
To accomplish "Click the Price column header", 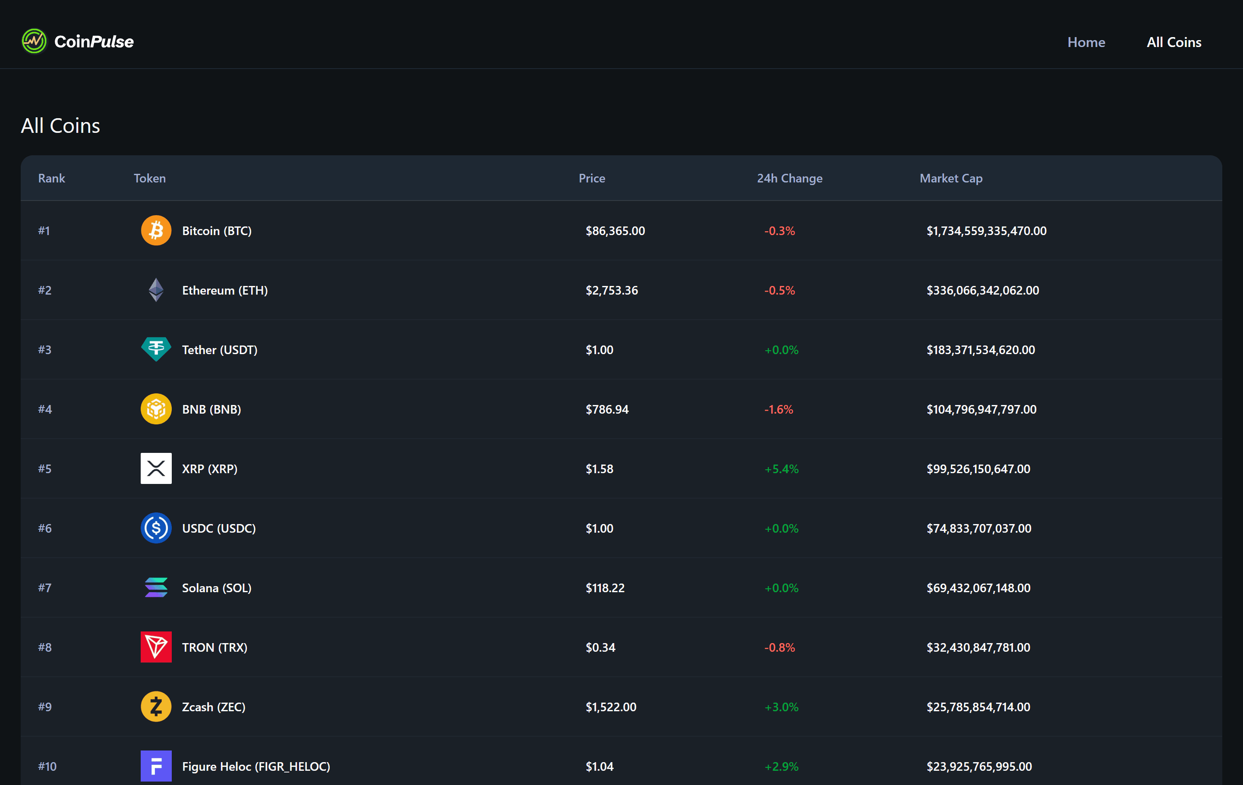I will coord(592,178).
